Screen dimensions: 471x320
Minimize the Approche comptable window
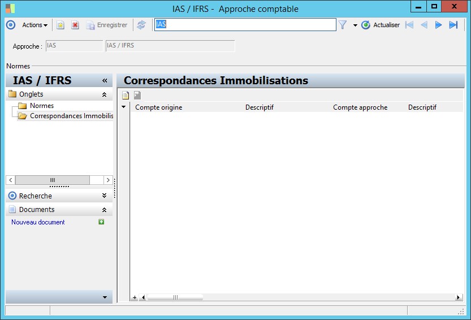click(x=418, y=7)
